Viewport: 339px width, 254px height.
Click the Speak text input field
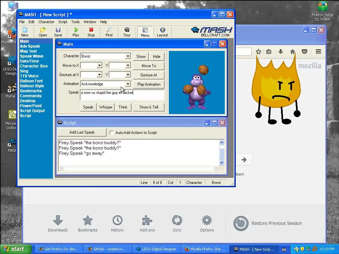point(122,95)
